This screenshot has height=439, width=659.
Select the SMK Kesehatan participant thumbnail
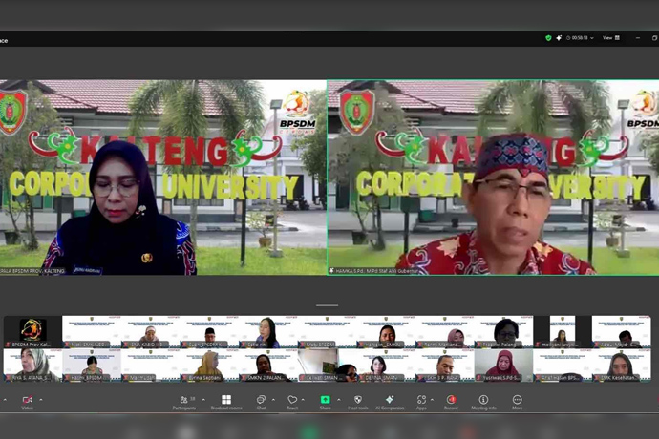click(621, 366)
